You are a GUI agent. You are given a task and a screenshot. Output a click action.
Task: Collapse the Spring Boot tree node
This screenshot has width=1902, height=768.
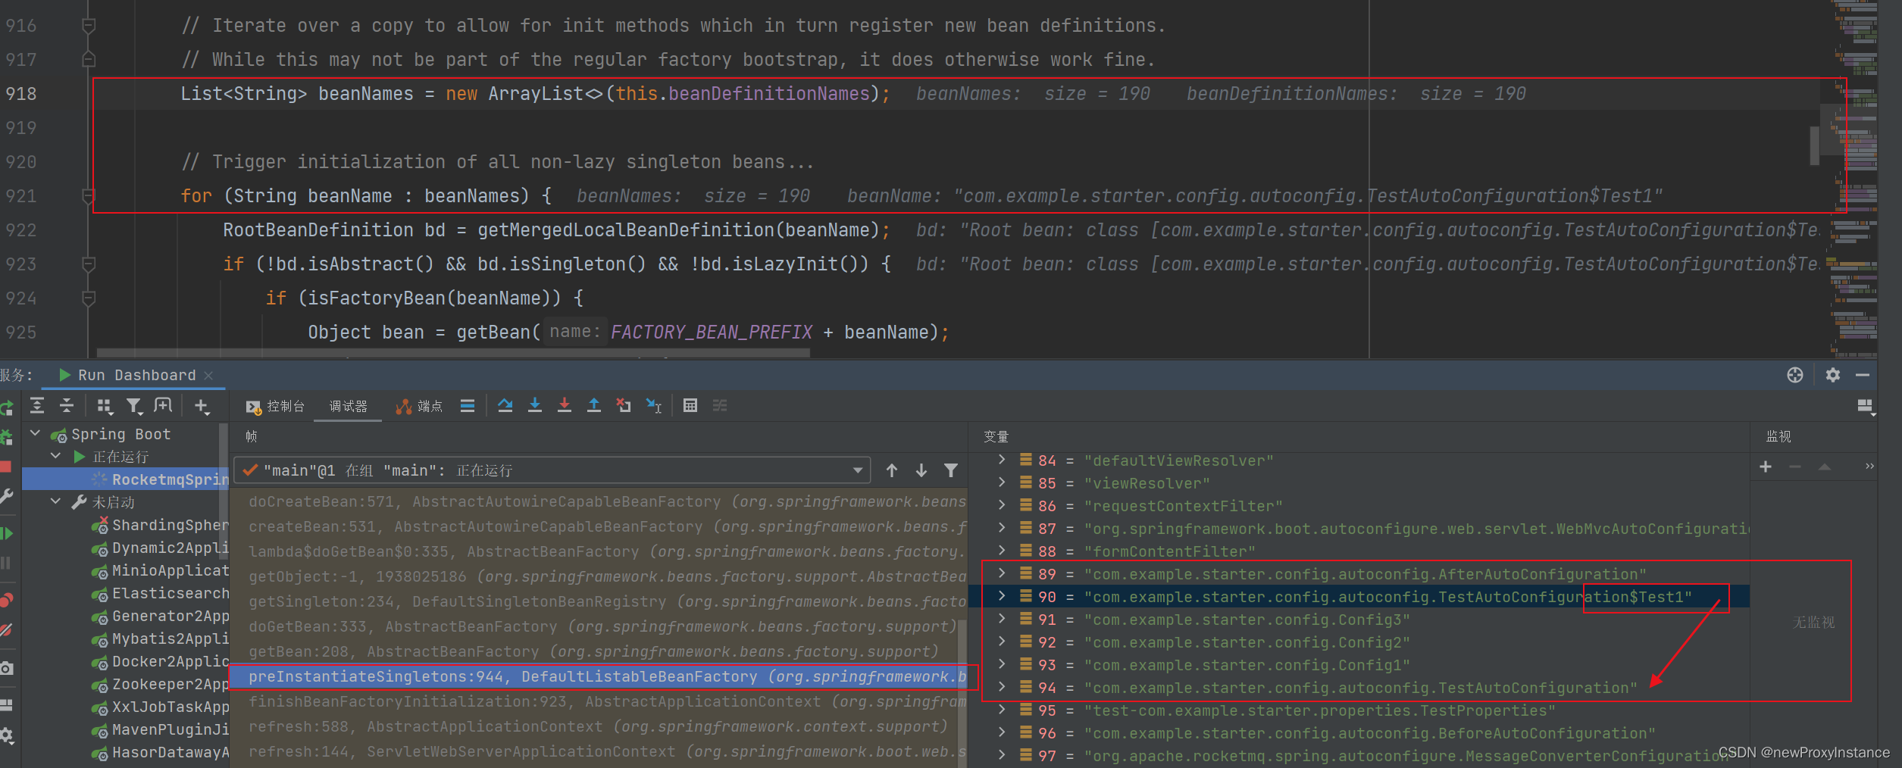pyautogui.click(x=36, y=433)
